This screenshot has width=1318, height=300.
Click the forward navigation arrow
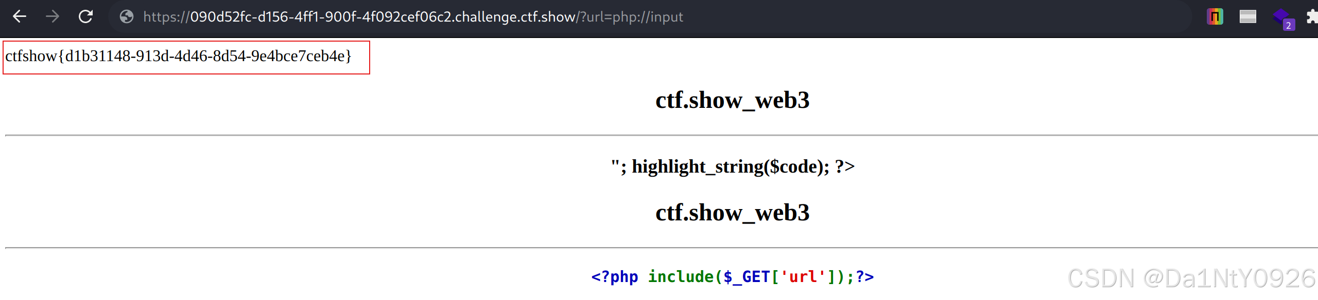[52, 17]
